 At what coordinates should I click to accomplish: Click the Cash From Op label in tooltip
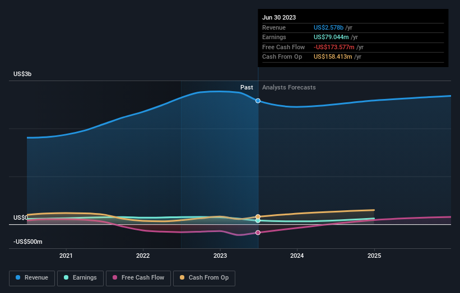tap(282, 57)
